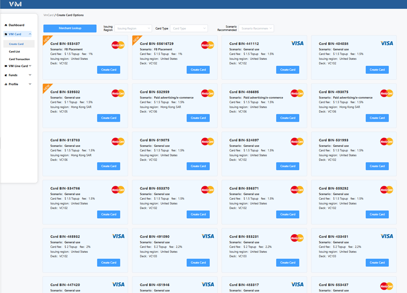Screen dimensions: 407x293
Task: Click the VmCard breadcrumb link
Action: (x=48, y=15)
